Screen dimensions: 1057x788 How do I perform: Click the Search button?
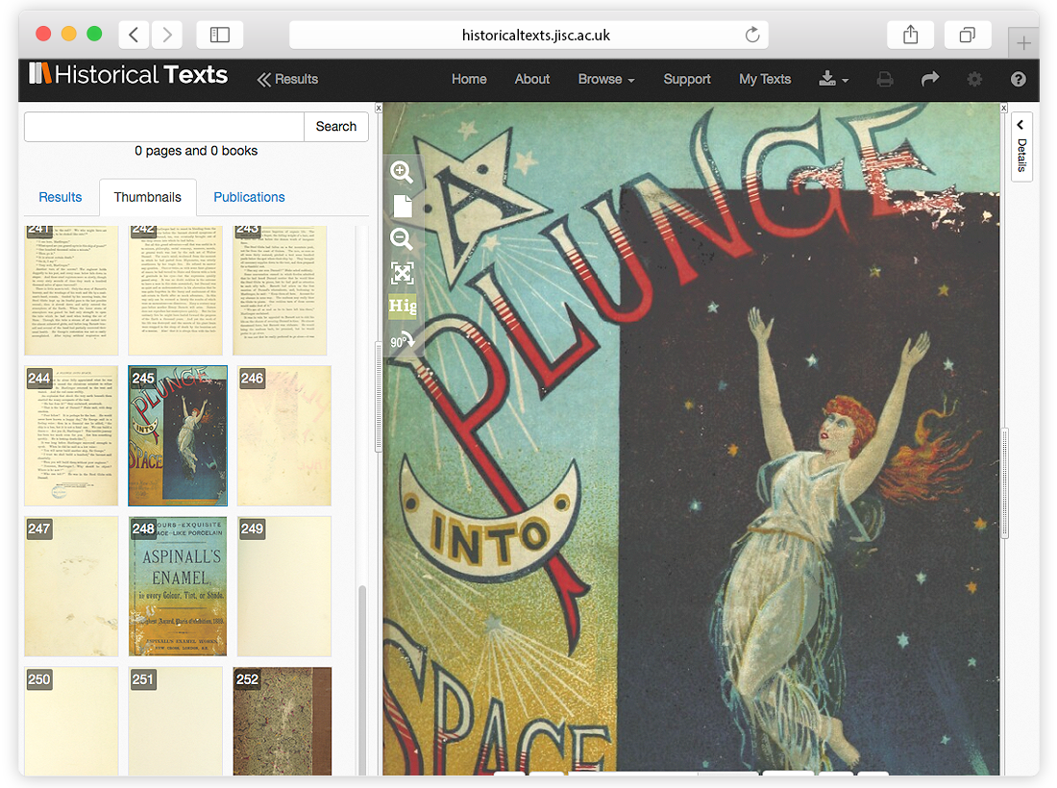(x=336, y=127)
